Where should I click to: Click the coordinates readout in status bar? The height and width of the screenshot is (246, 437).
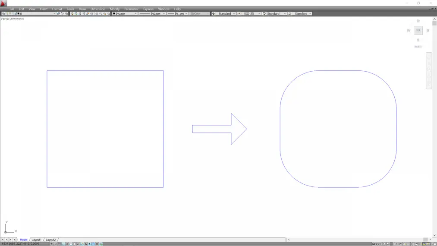tap(21, 244)
